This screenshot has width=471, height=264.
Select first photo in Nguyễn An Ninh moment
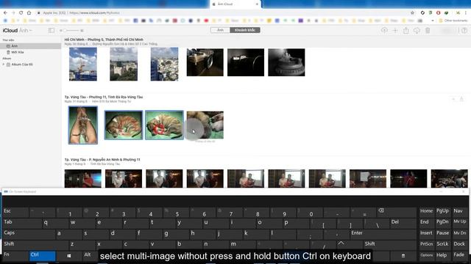83,178
